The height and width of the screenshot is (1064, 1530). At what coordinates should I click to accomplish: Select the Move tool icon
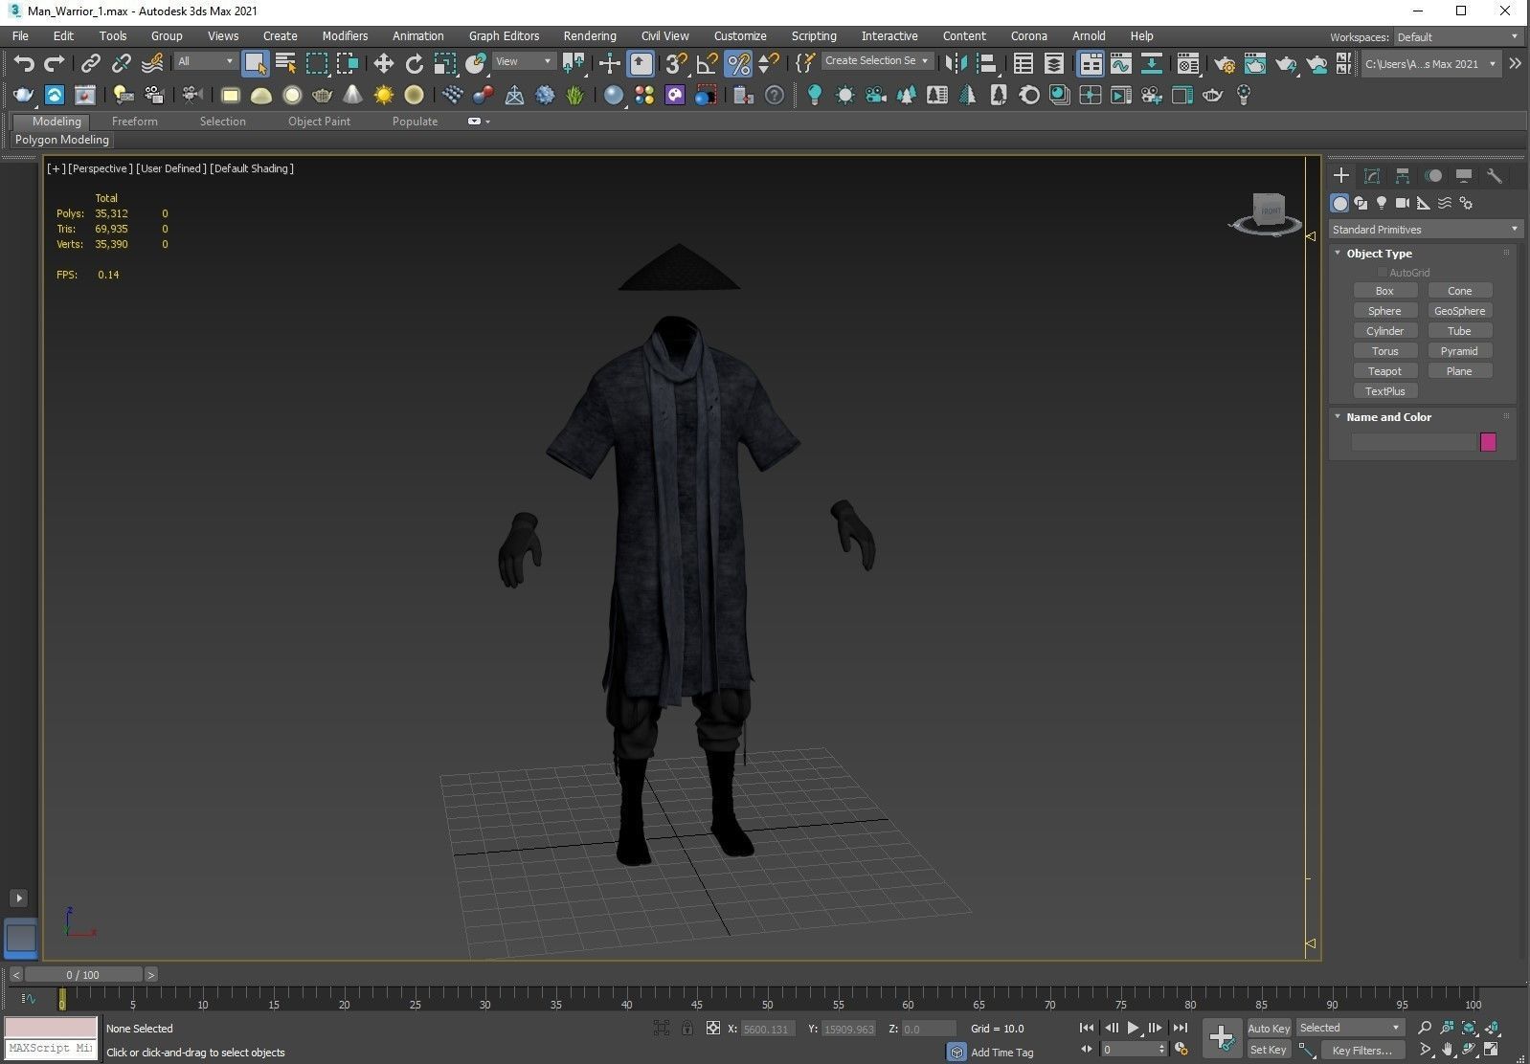point(383,63)
